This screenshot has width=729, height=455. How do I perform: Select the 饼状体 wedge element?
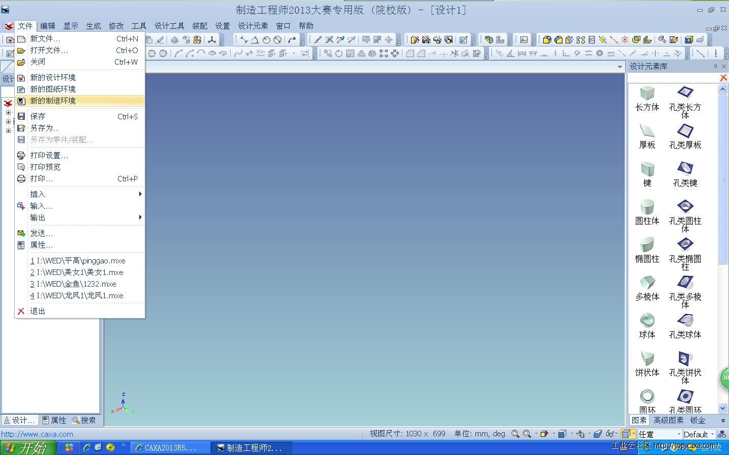pyautogui.click(x=647, y=364)
